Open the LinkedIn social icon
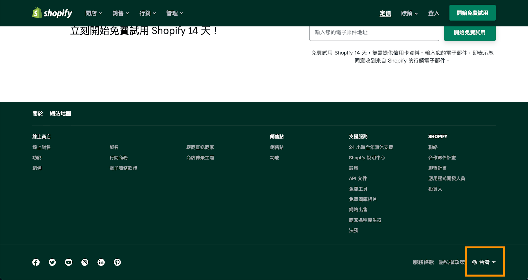 tap(101, 262)
